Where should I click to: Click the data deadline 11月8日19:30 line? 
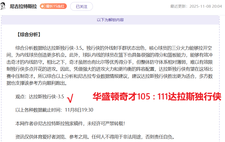54,110
